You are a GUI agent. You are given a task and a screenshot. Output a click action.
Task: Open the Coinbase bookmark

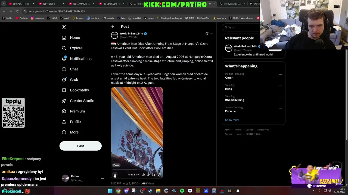93,18
